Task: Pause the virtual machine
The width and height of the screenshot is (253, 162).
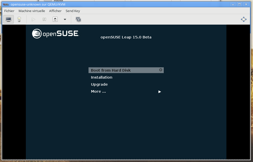Action: (44, 19)
